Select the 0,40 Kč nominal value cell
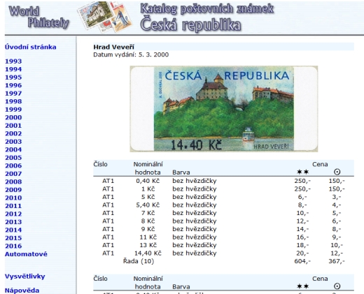Viewport: 364px width, 294px height. 148,181
